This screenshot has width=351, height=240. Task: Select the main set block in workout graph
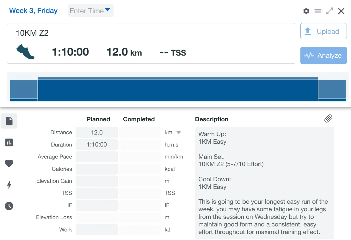pyautogui.click(x=178, y=90)
